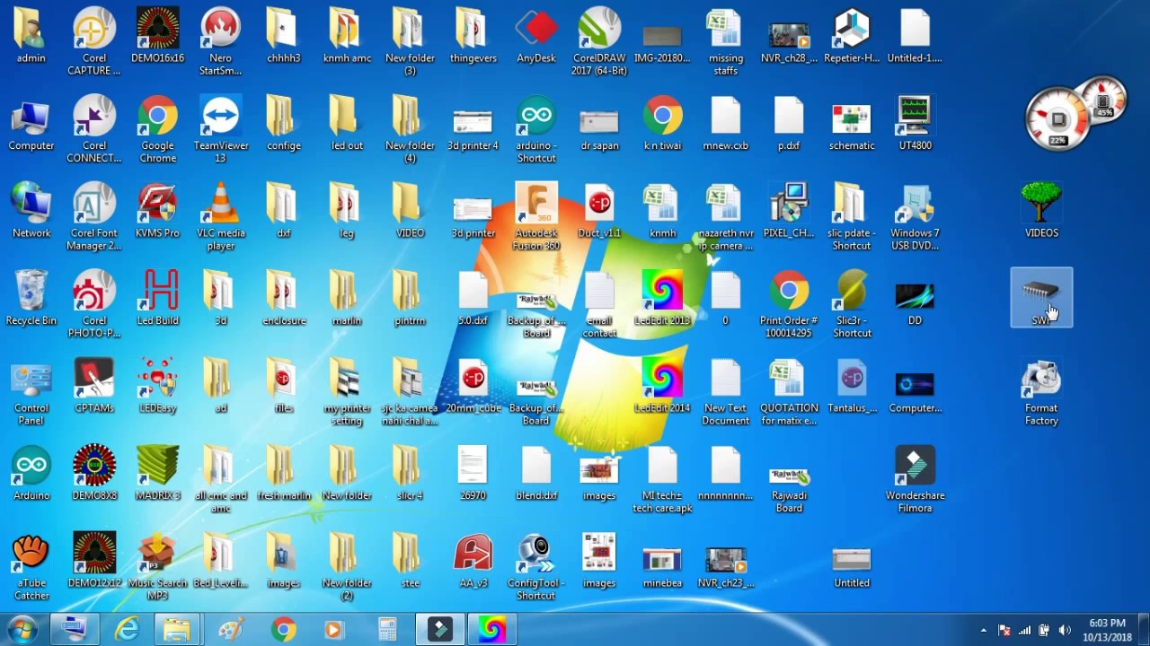Open the Calculator taskbar icon
The image size is (1150, 646).
387,630
